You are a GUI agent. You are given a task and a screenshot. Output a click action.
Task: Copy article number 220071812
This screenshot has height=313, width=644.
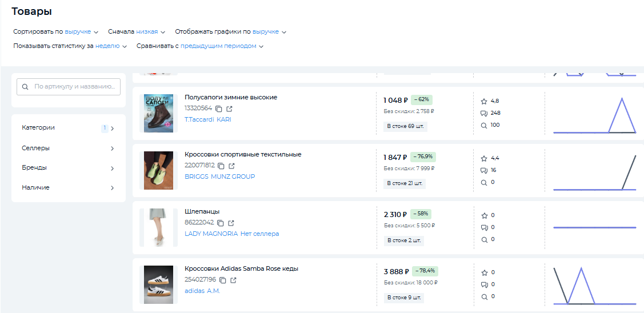pos(221,166)
